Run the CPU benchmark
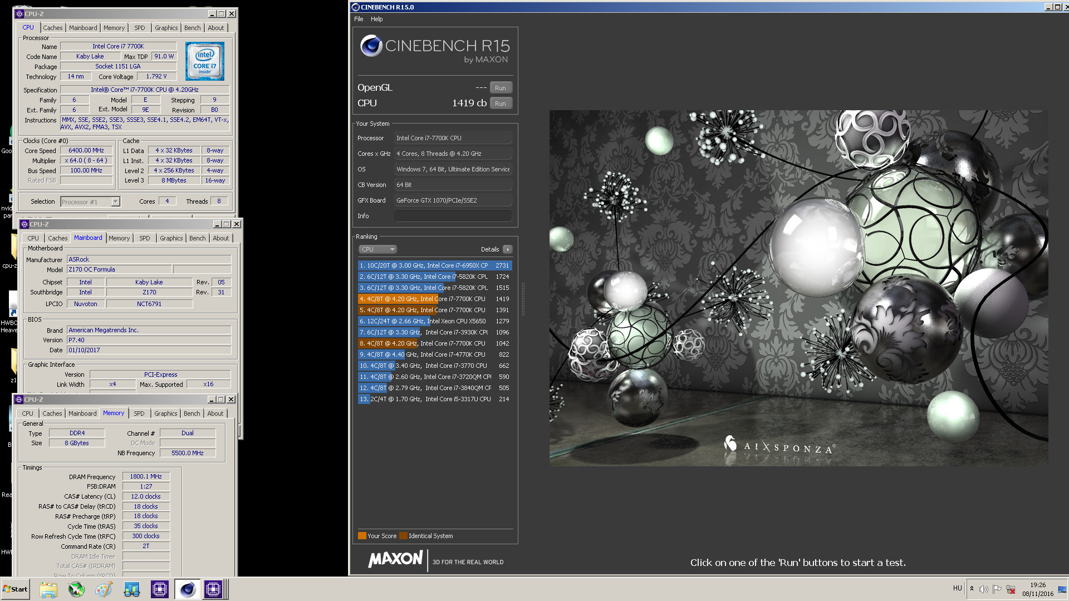The image size is (1069, 601). point(500,104)
